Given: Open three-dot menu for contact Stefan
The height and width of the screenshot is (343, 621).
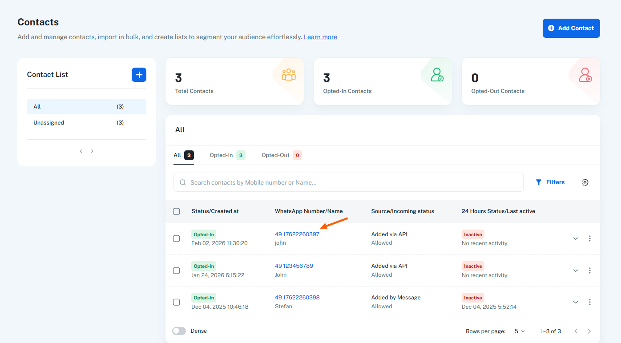Looking at the screenshot, I should coord(589,302).
